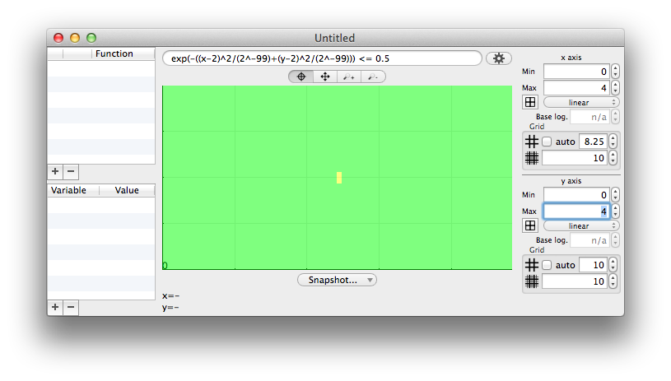
Task: Click the x axis major grid icon
Action: click(x=532, y=142)
